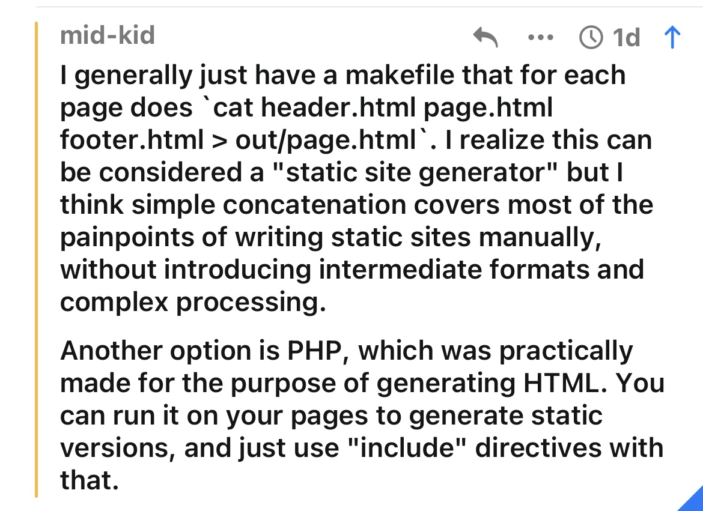
Task: Click "out/page.html" in the shell command
Action: pyautogui.click(x=326, y=140)
